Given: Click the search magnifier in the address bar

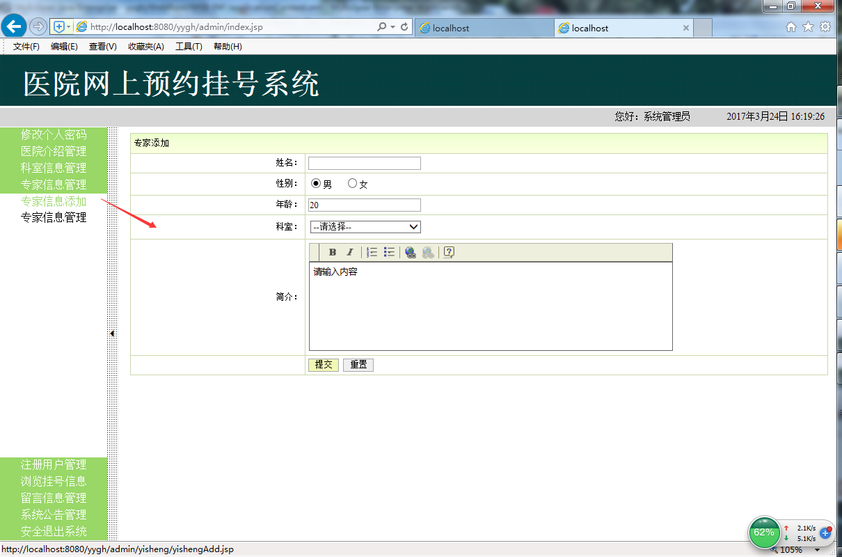Looking at the screenshot, I should point(381,27).
